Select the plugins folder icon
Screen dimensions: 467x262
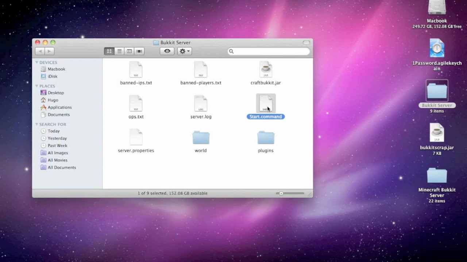point(266,138)
